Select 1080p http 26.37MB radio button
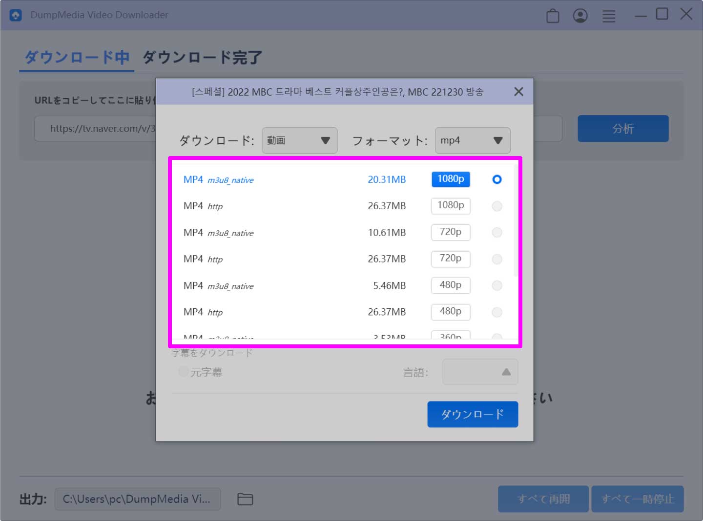This screenshot has height=521, width=703. click(x=497, y=206)
